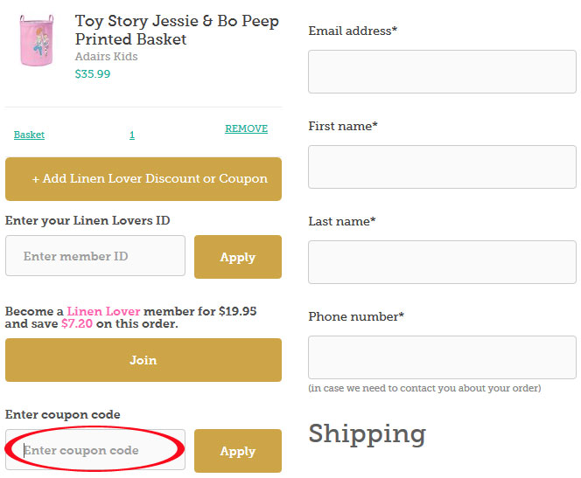Screen dimensions: 581x478
Task: Select the quantity 1 link
Action: coord(132,135)
